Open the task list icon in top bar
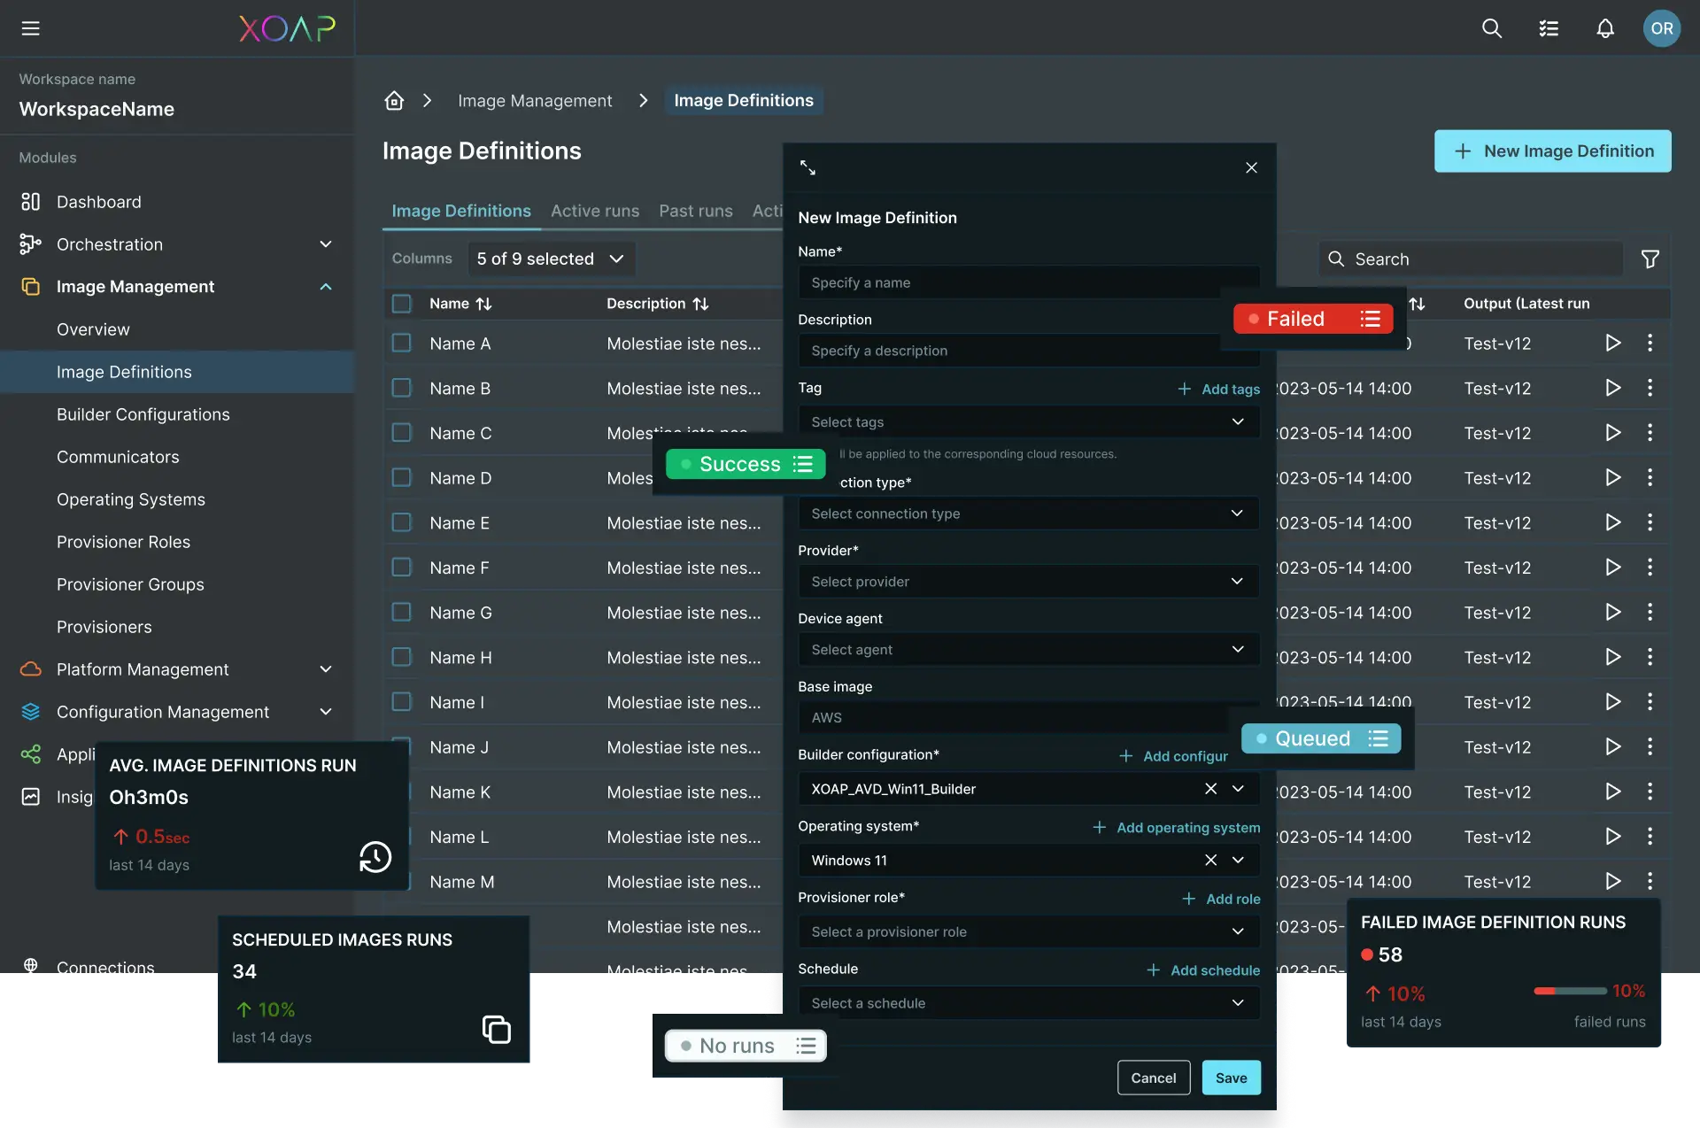This screenshot has height=1128, width=1700. point(1549,28)
